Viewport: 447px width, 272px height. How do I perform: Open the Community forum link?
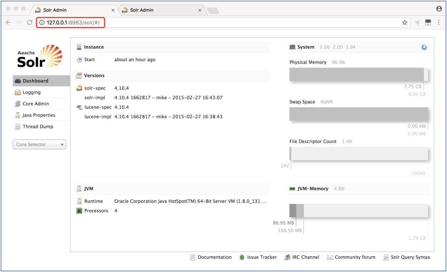(355, 257)
